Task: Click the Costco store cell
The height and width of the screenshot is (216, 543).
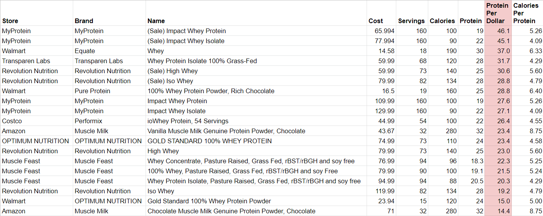Action: pyautogui.click(x=37, y=121)
